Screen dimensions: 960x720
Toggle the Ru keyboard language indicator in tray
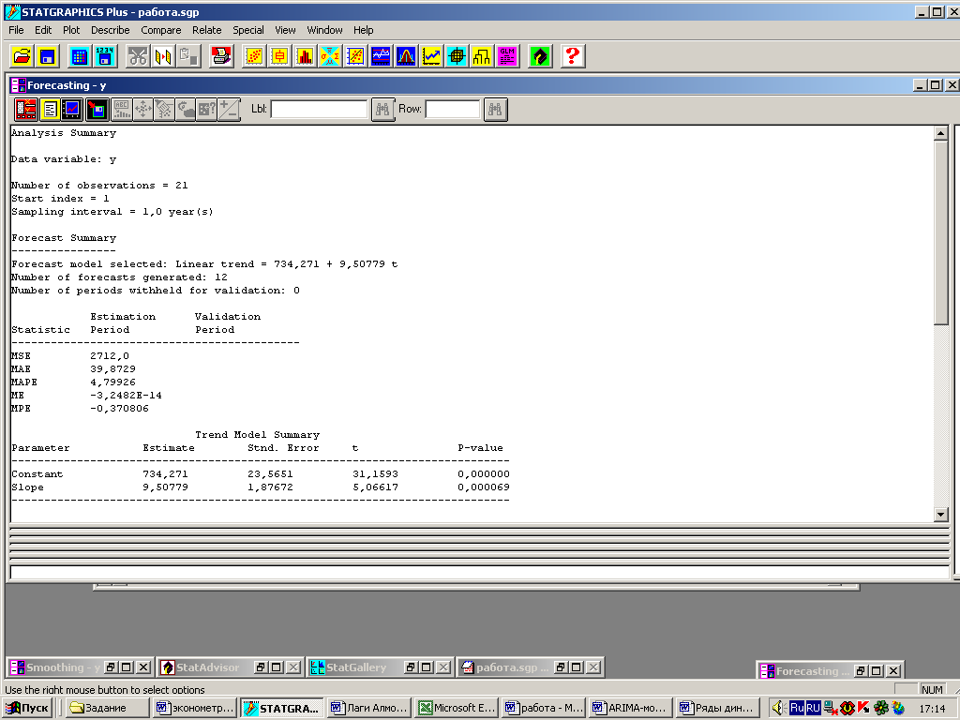coord(797,709)
